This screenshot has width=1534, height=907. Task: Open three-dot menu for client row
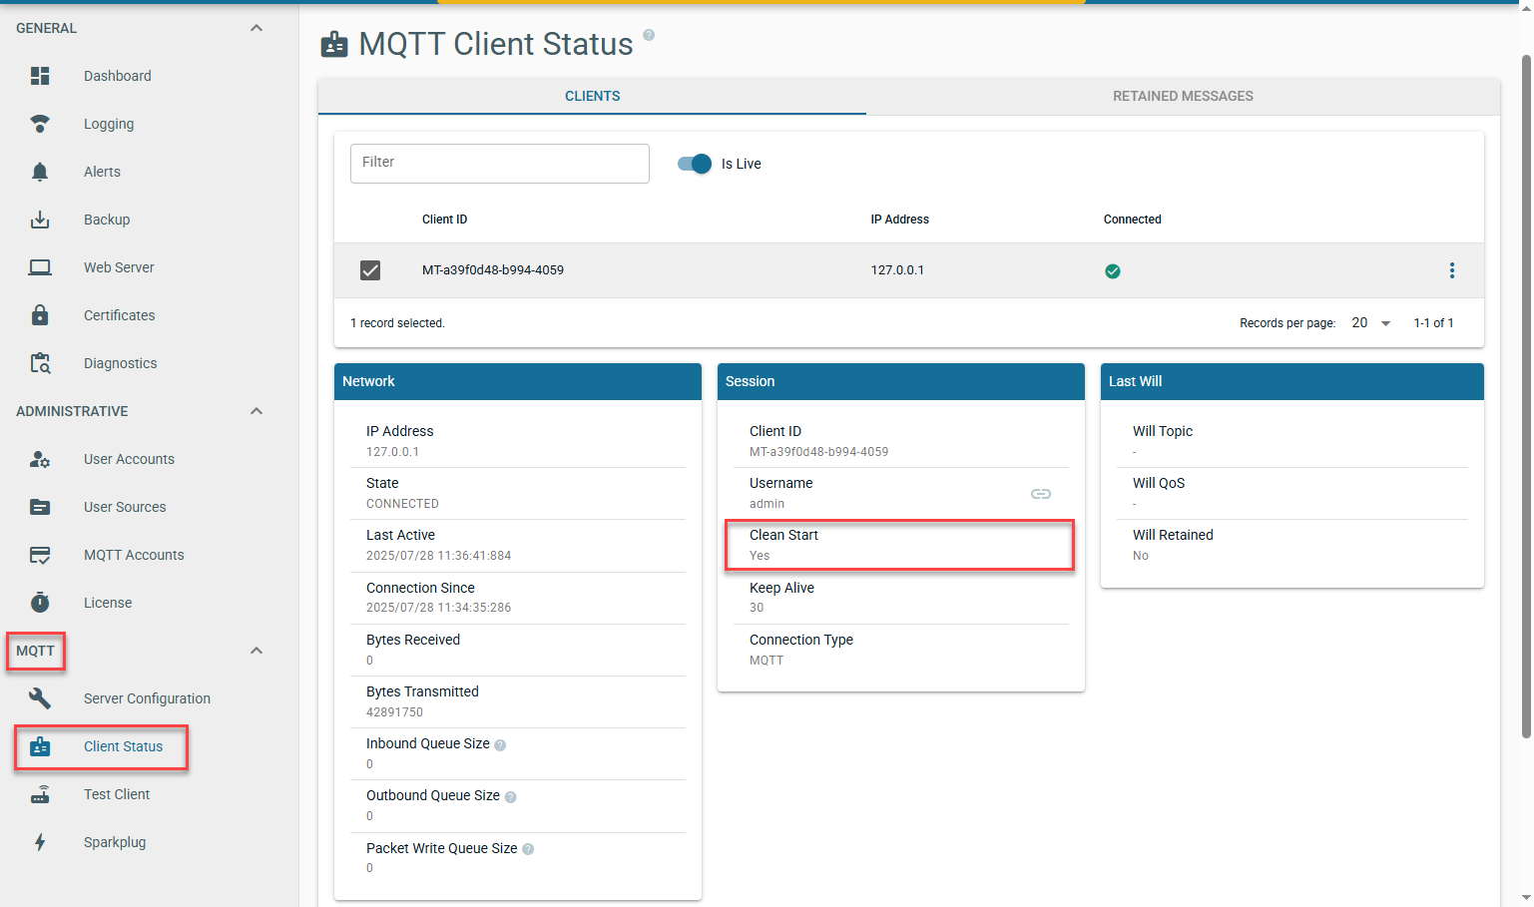click(x=1451, y=270)
